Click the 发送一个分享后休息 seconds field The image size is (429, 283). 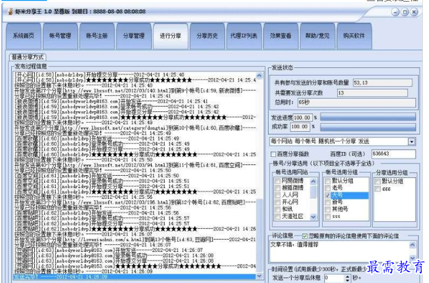click(x=334, y=278)
